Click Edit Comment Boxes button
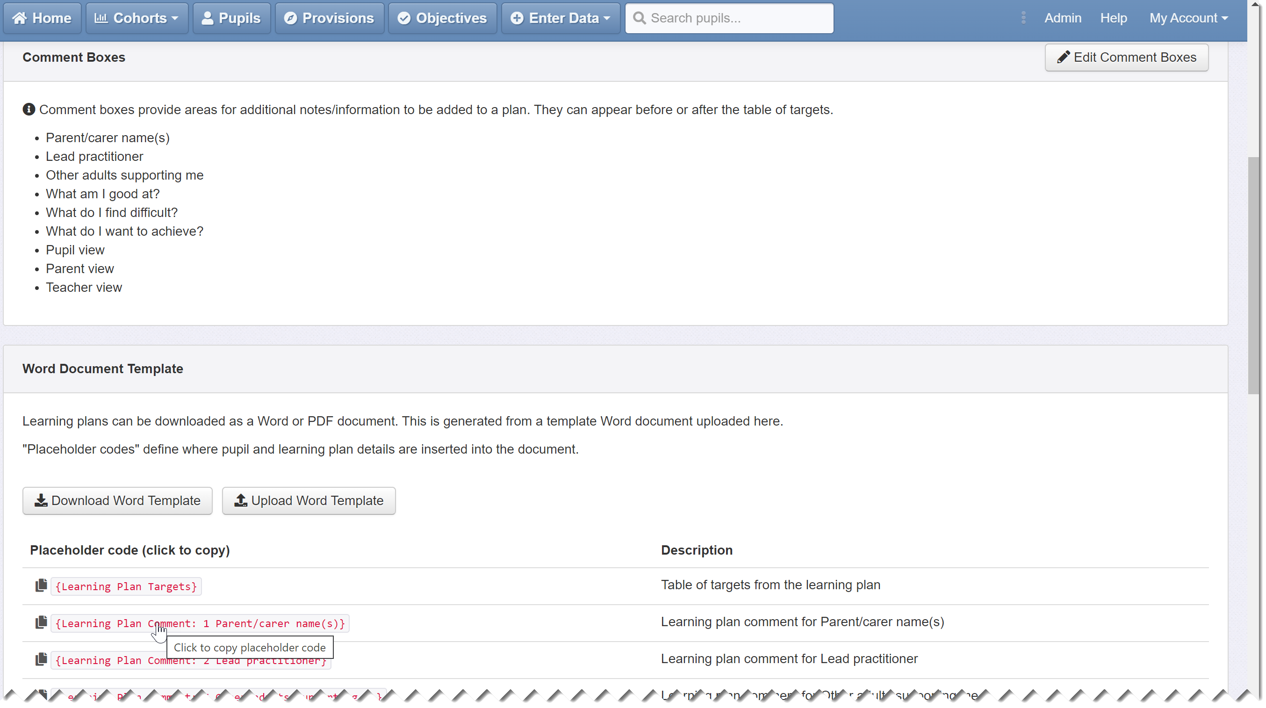The height and width of the screenshot is (708, 1266). (x=1126, y=58)
